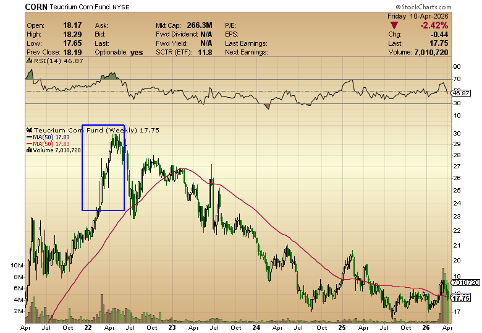Click the header Volume value 7,010,720
The height and width of the screenshot is (333, 482).
click(431, 53)
